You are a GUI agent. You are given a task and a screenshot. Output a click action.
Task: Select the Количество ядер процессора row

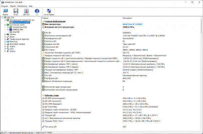point(121,87)
